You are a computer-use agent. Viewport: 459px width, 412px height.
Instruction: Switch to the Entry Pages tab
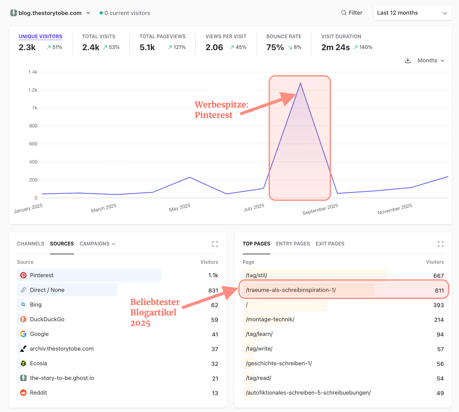coord(293,244)
